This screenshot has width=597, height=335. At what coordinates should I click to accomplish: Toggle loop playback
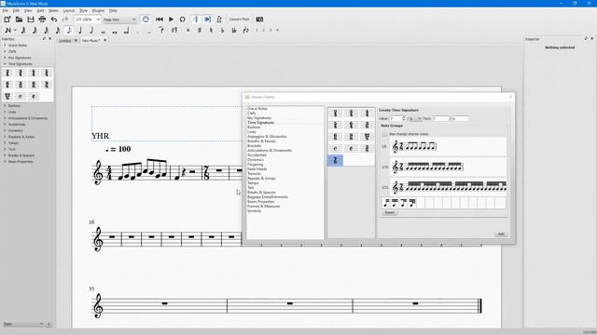(183, 20)
